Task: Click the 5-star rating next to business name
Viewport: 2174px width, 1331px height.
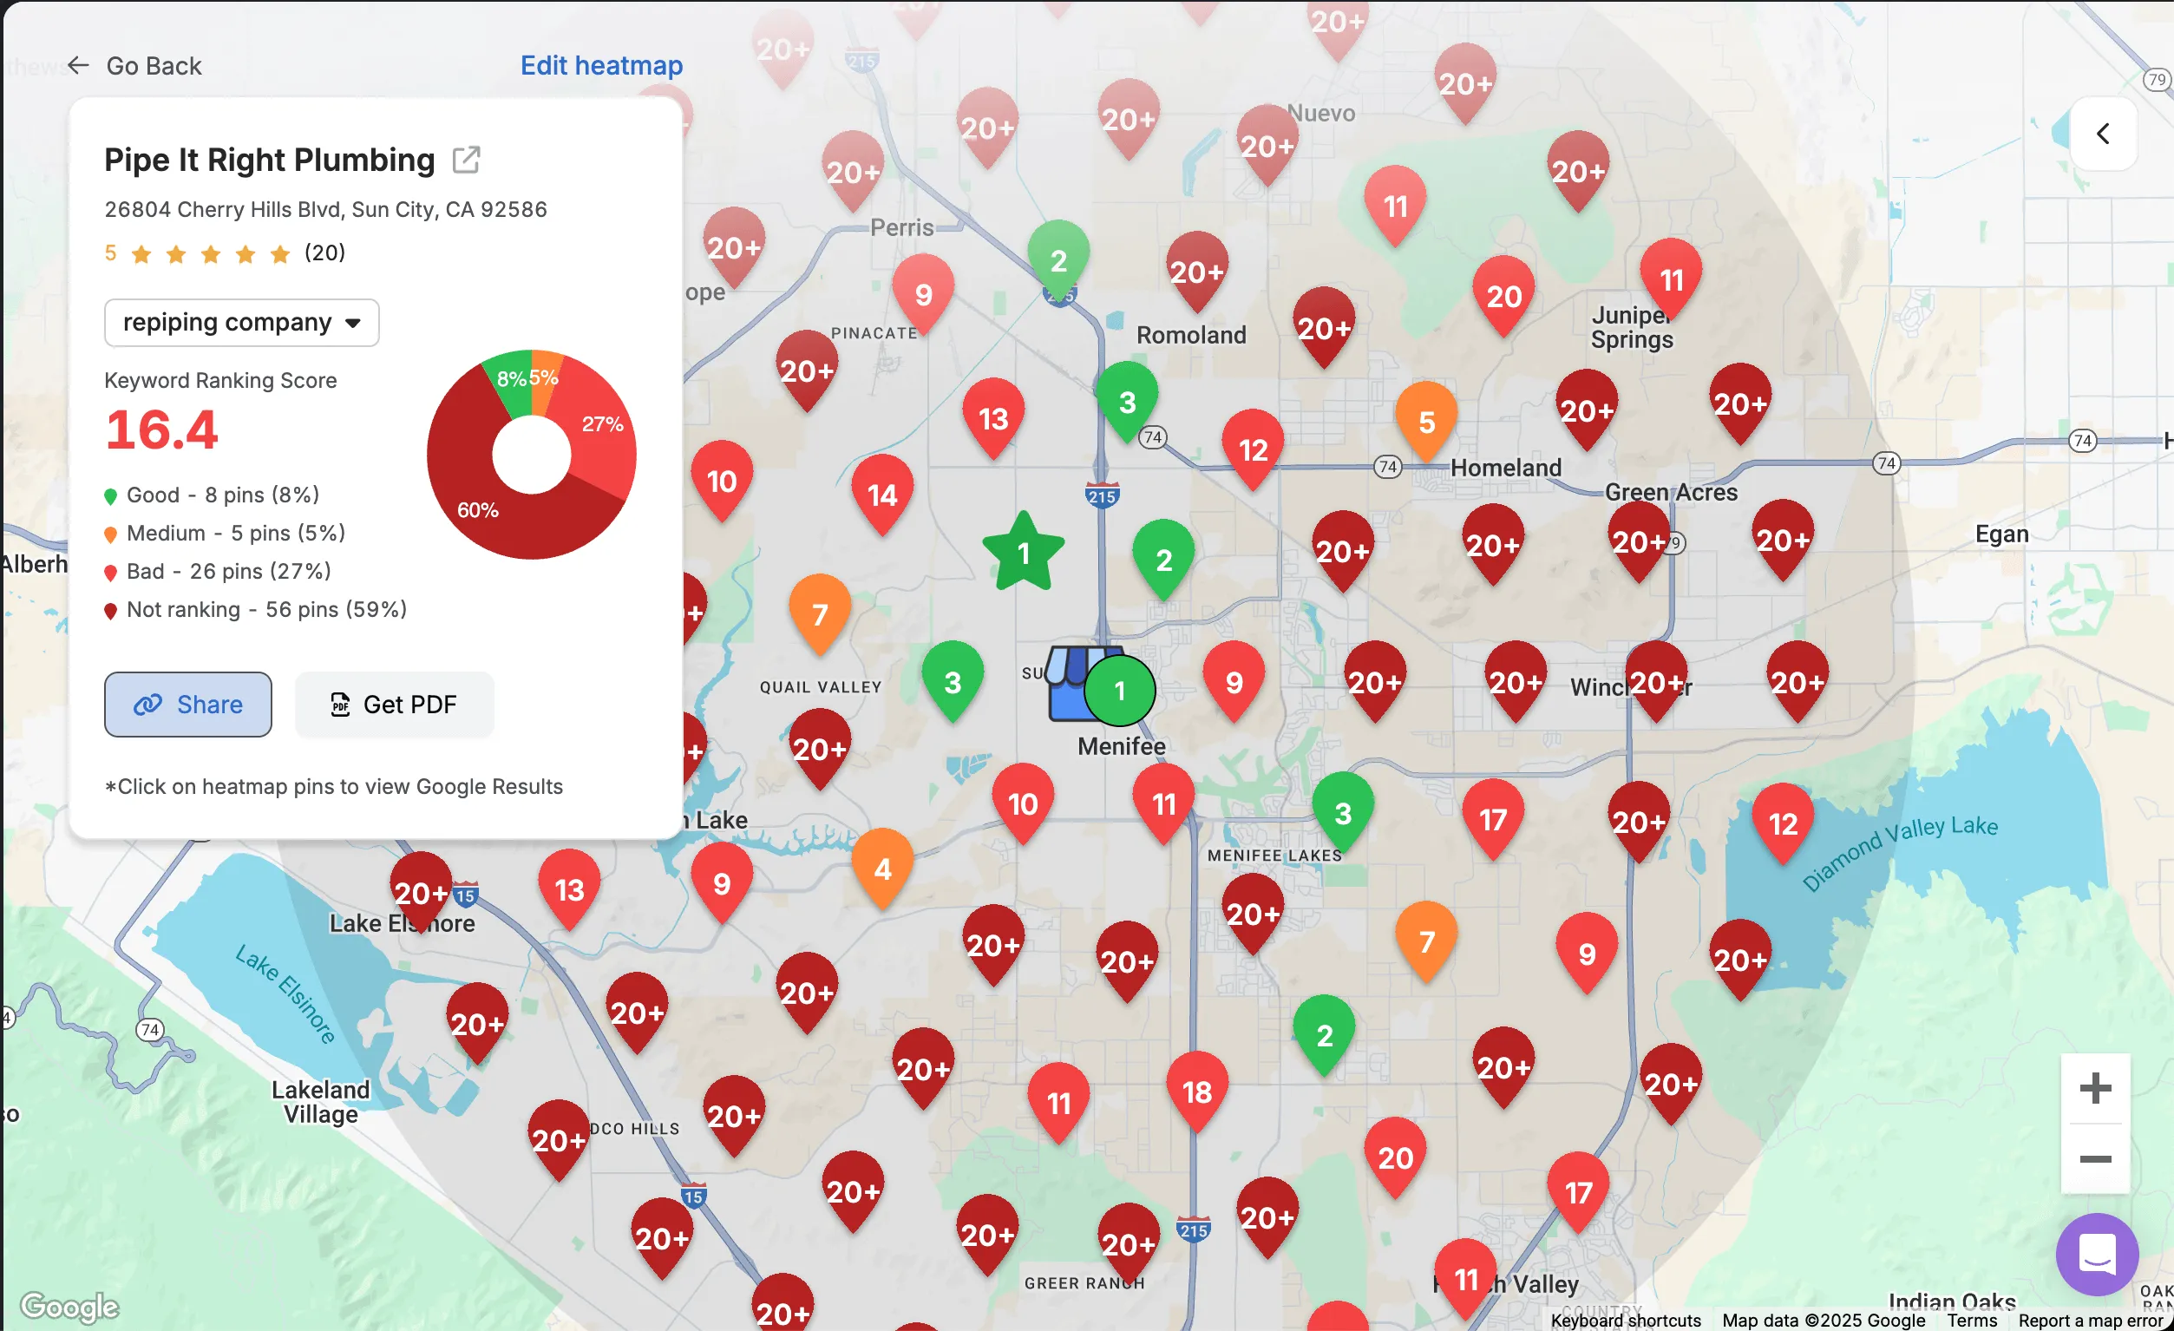Action: point(210,252)
